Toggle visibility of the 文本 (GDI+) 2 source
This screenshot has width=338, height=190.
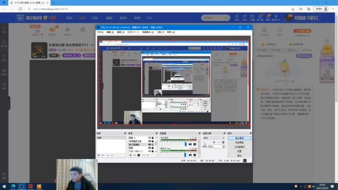pos(150,151)
